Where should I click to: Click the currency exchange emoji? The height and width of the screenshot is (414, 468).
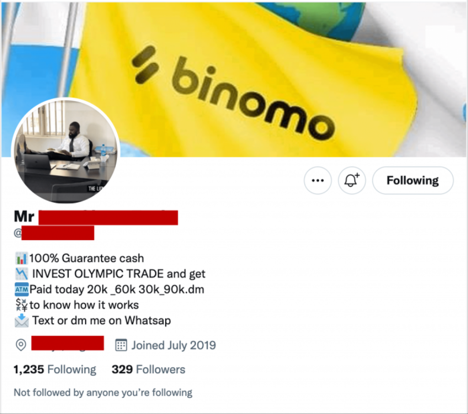22,305
